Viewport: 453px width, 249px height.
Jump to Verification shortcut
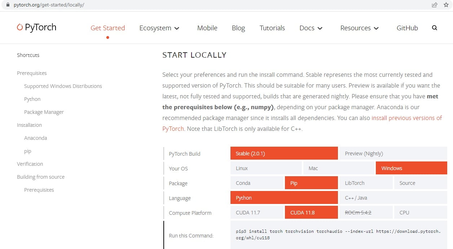pyautogui.click(x=30, y=164)
